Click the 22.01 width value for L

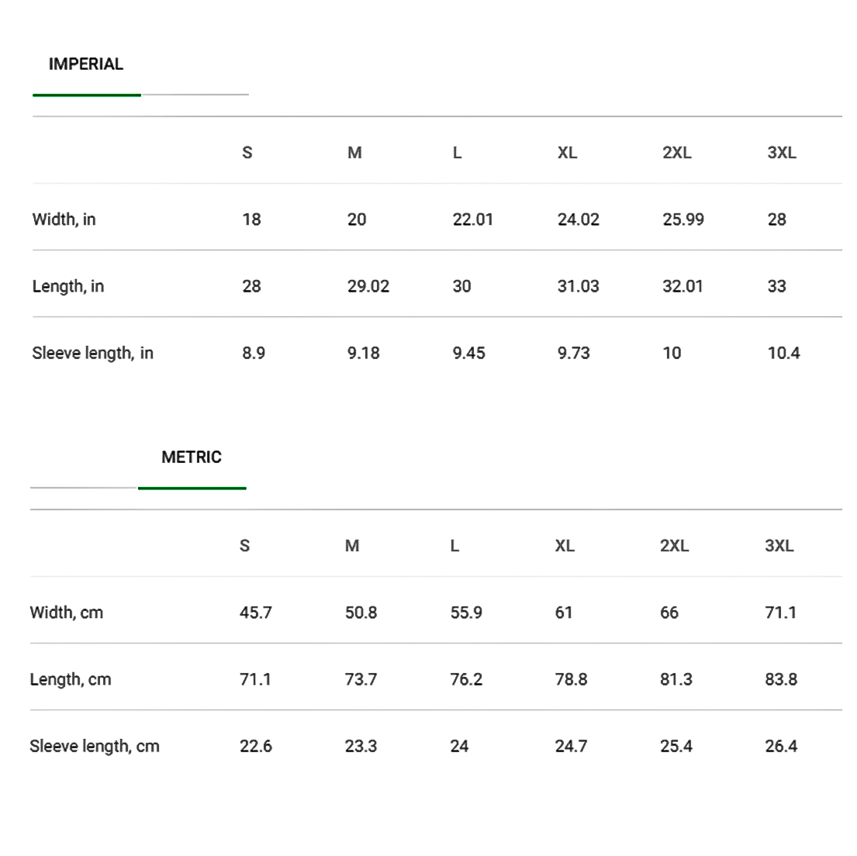click(472, 219)
